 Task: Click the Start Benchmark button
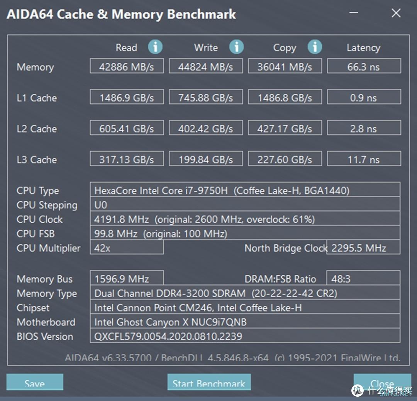click(209, 382)
